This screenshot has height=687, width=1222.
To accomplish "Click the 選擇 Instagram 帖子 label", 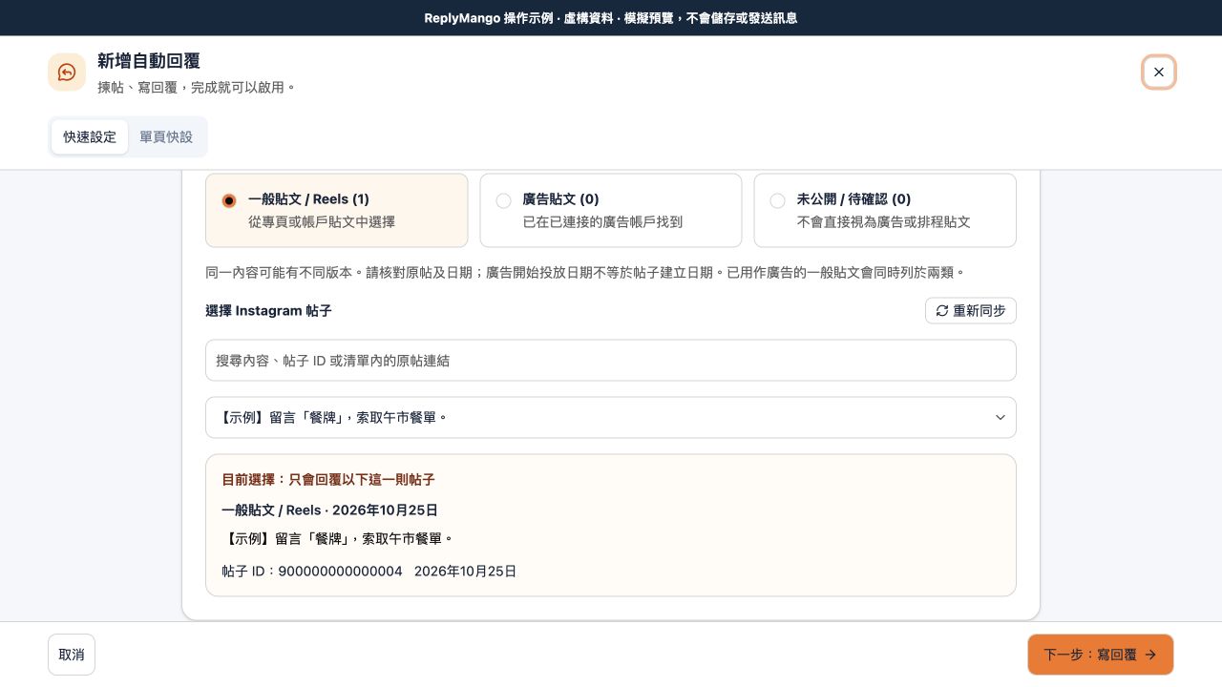I will click(x=268, y=311).
